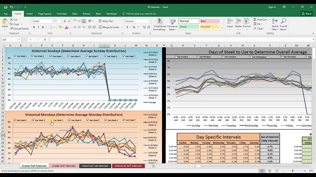
Task: Open Find & Select magnifier menu
Action: point(284,25)
